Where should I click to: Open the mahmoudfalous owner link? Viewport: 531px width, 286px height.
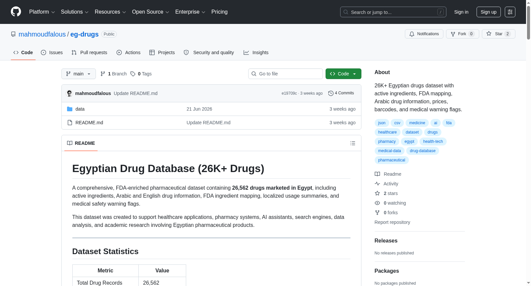point(42,34)
